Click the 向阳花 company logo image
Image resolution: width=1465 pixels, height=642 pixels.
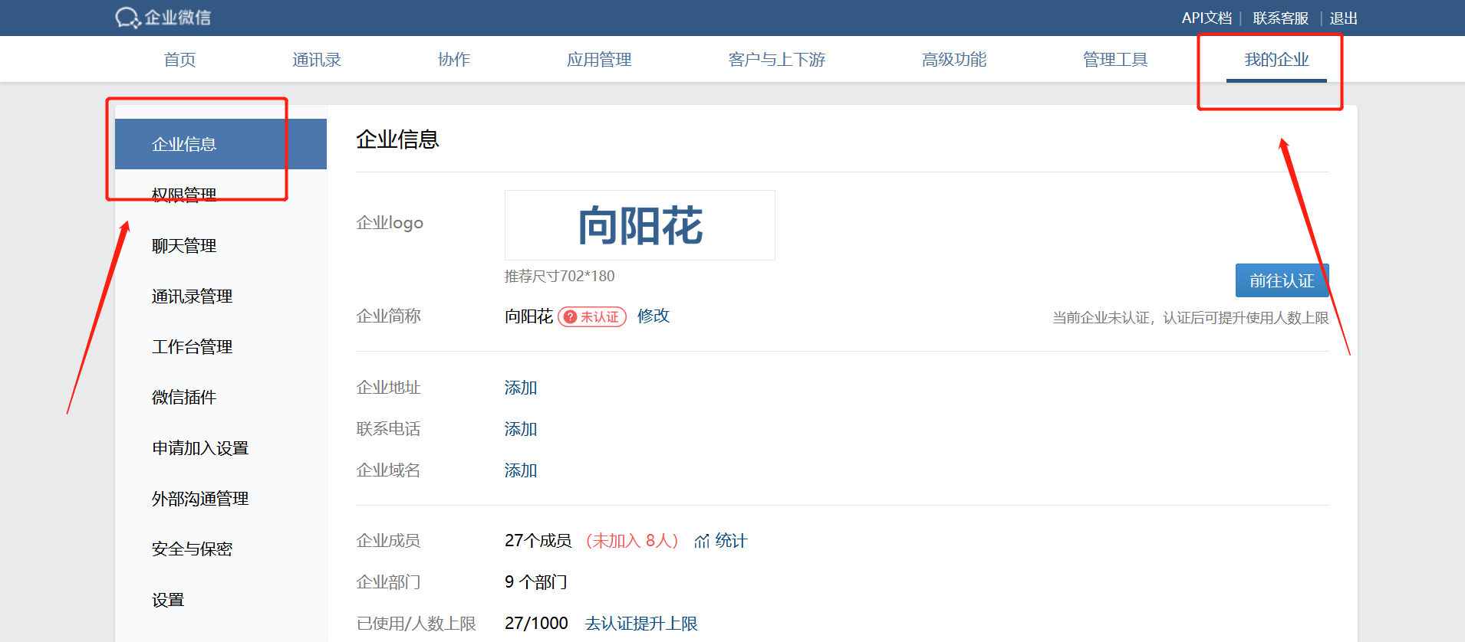640,225
